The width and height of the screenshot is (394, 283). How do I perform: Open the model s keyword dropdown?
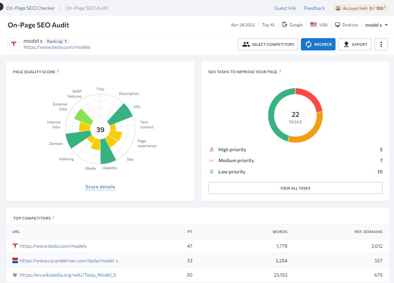376,25
